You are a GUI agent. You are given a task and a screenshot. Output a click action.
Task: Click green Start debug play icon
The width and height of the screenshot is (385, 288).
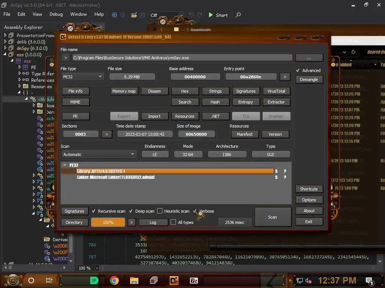pyautogui.click(x=211, y=15)
